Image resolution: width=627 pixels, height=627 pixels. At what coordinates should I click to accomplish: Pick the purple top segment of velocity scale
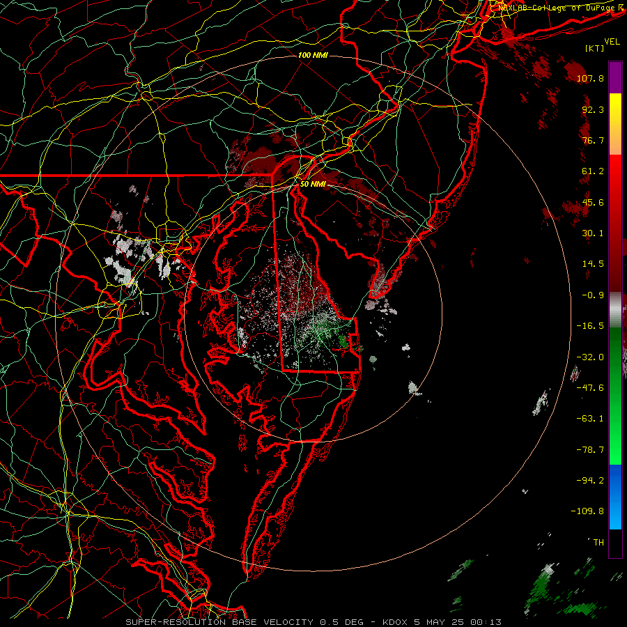(x=615, y=77)
